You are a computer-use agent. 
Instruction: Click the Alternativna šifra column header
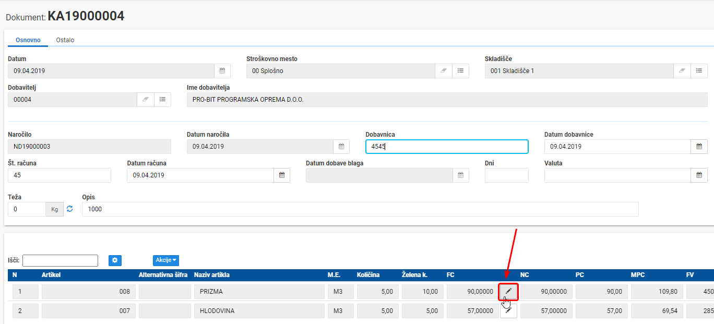coord(163,275)
